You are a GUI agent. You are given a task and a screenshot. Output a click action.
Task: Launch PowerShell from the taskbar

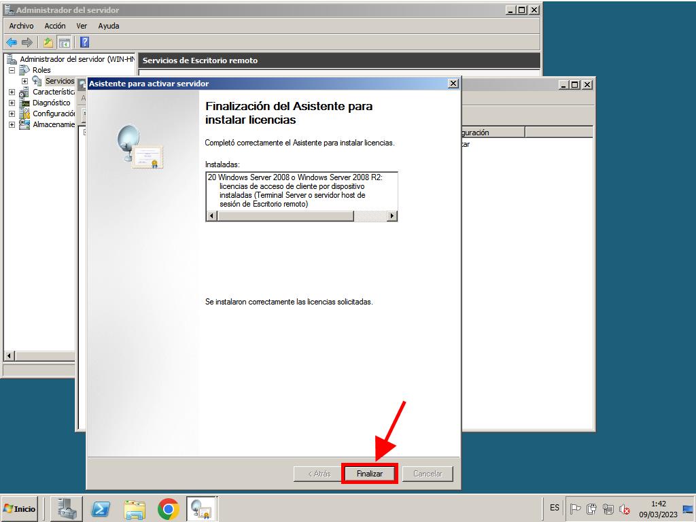pyautogui.click(x=101, y=508)
